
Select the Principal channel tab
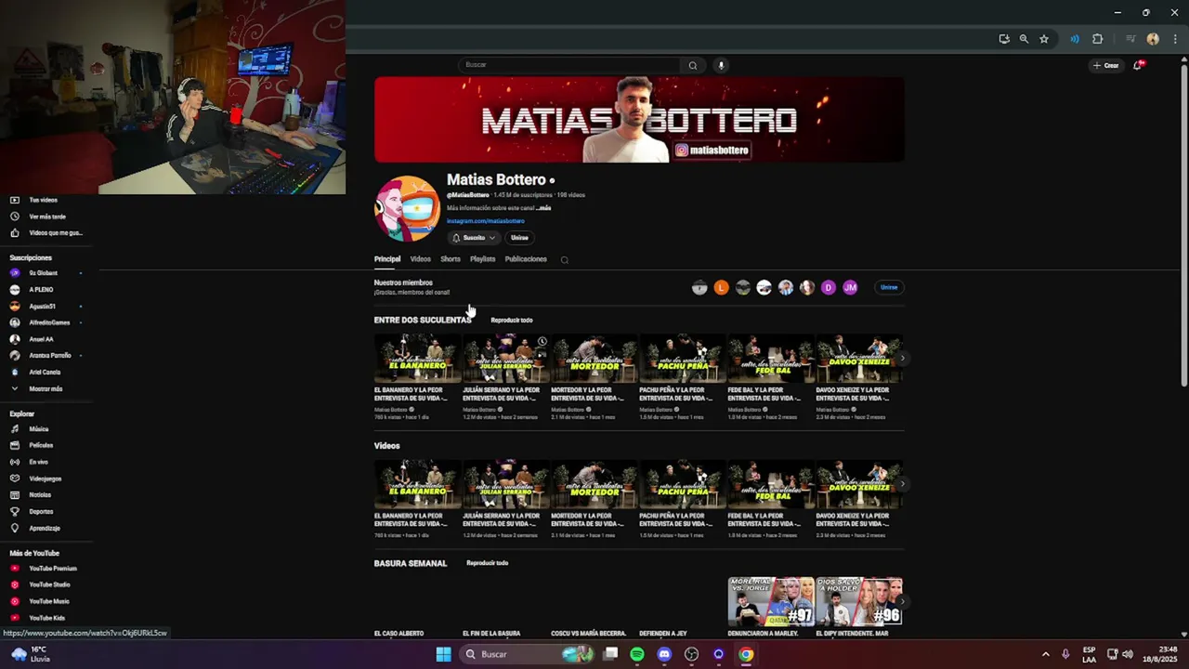coord(387,259)
